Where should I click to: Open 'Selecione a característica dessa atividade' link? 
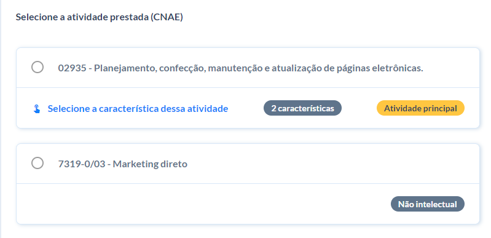138,109
